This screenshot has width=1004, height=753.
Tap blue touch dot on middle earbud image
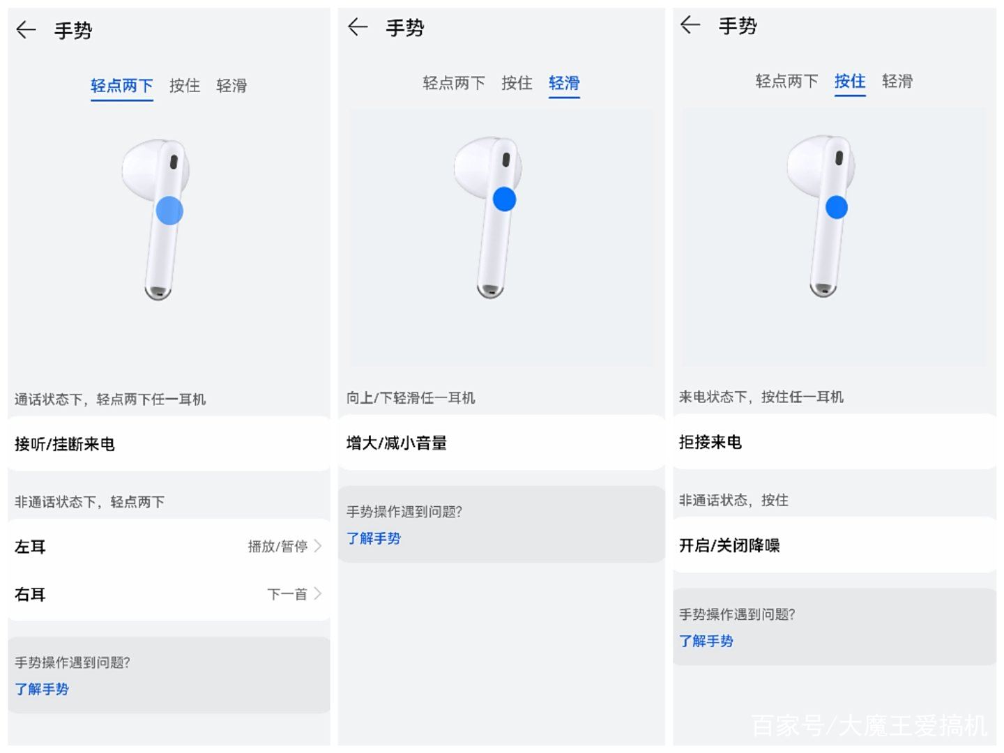pos(504,199)
